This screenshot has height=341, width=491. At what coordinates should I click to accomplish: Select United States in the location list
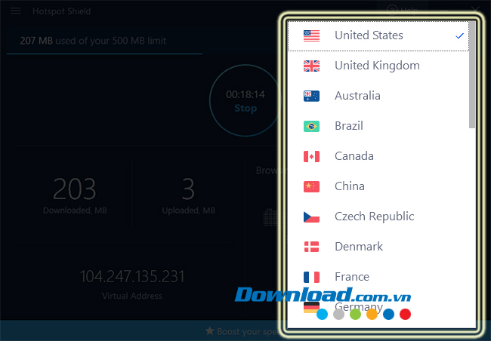coord(378,35)
